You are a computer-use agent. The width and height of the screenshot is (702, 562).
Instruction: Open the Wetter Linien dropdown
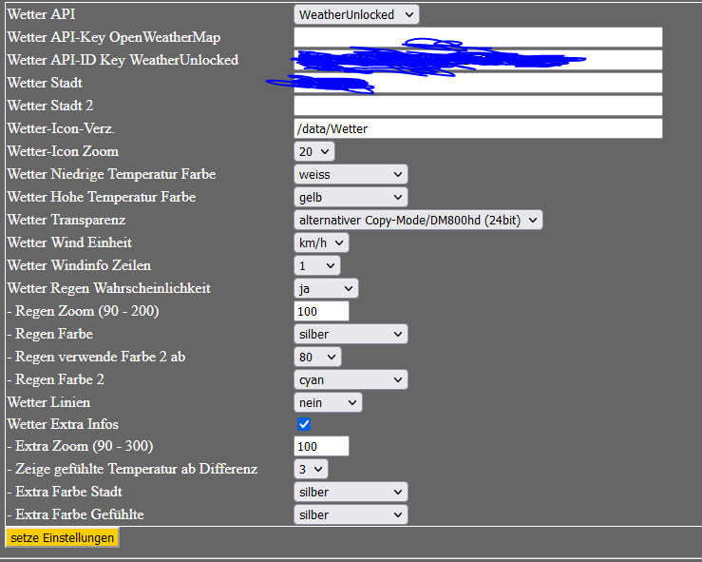point(328,402)
